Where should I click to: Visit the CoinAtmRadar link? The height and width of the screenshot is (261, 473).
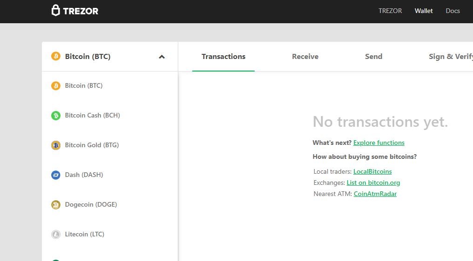pyautogui.click(x=375, y=194)
